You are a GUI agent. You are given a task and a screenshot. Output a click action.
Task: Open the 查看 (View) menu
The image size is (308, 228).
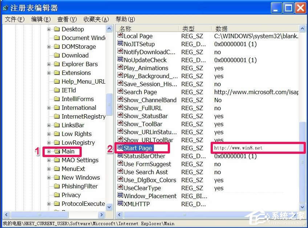66,19
